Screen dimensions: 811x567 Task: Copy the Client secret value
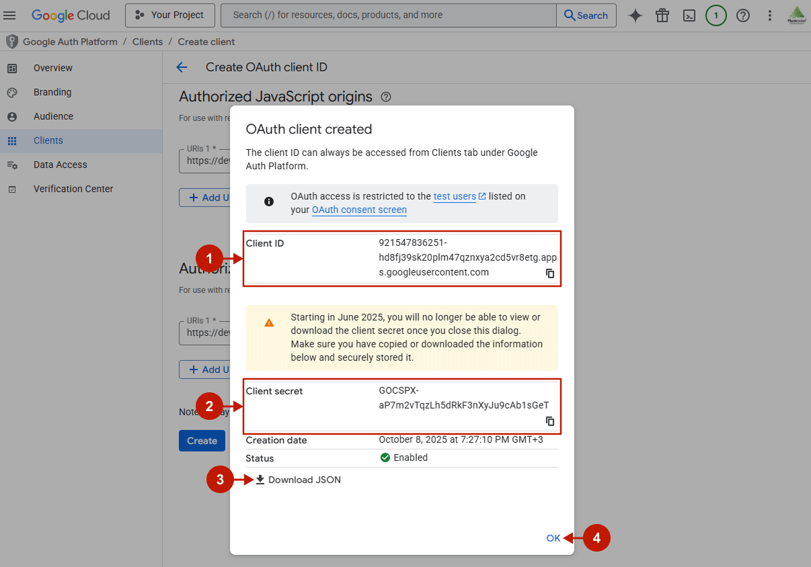550,421
